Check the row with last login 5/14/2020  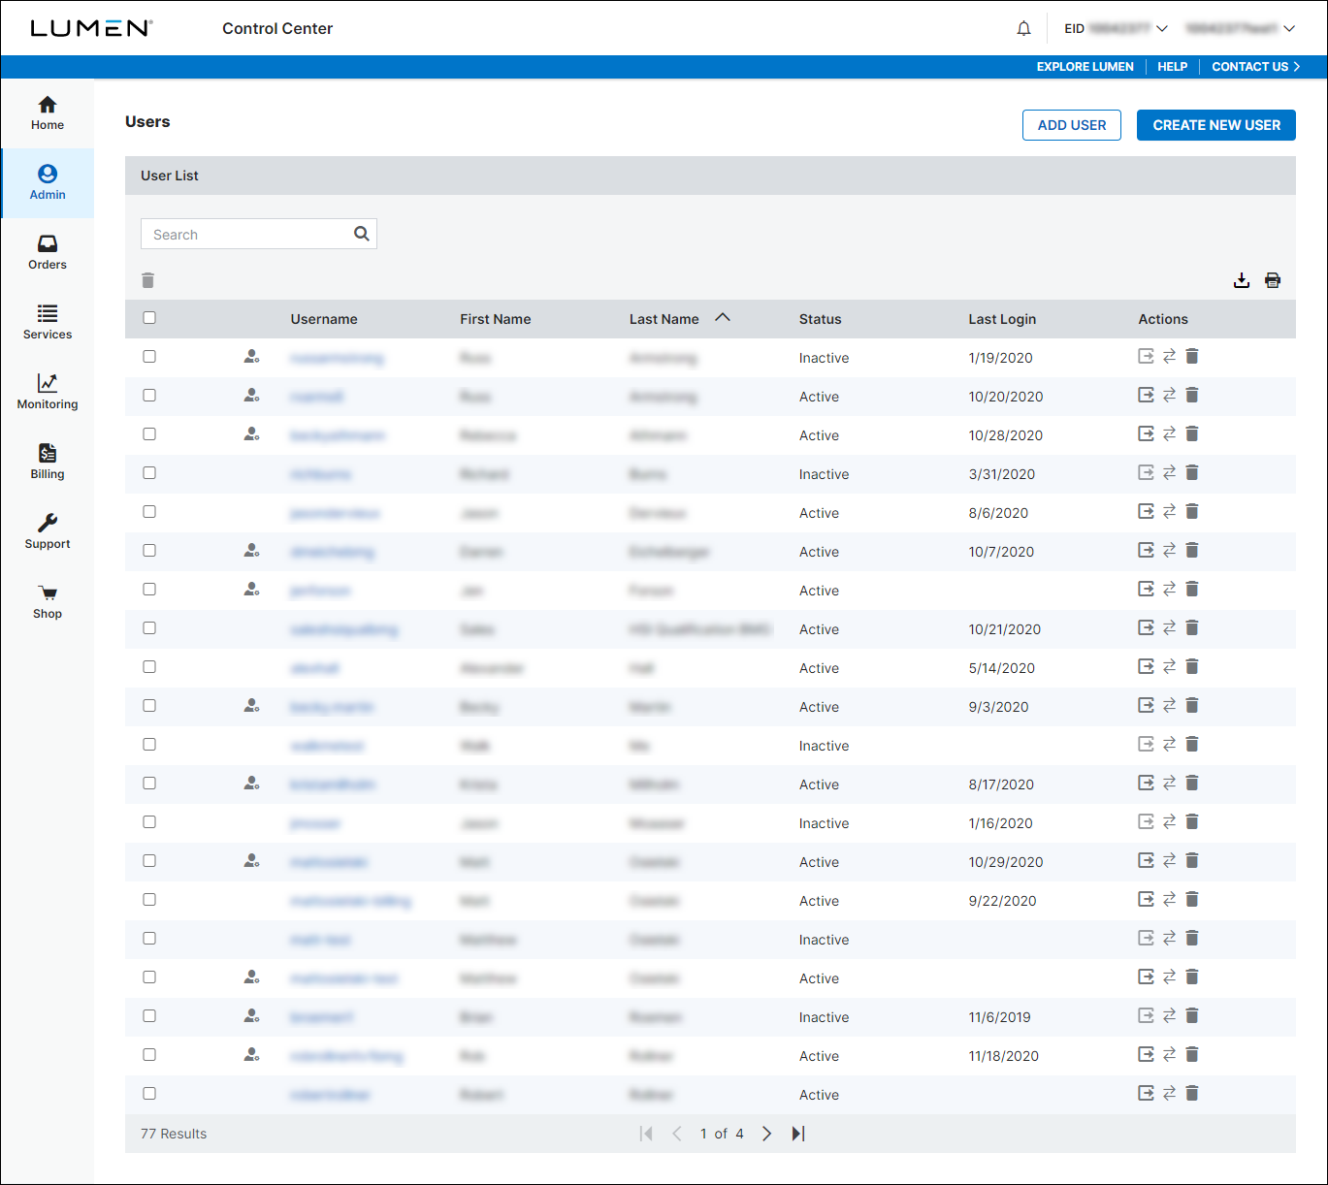click(x=149, y=666)
